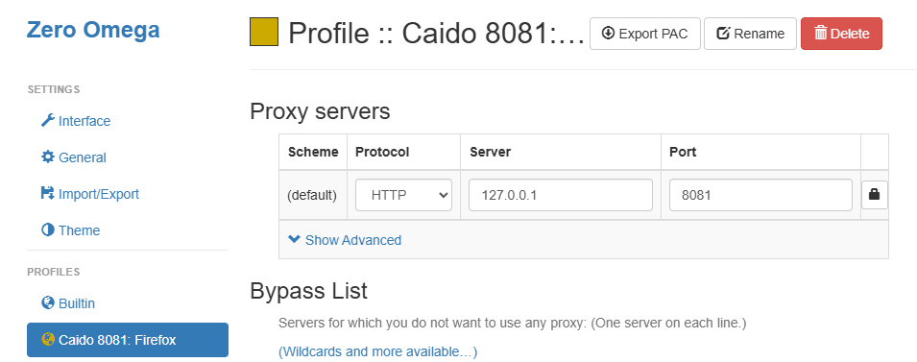917x362 pixels.
Task: Click the save icon beside Import/Export
Action: pyautogui.click(x=47, y=193)
